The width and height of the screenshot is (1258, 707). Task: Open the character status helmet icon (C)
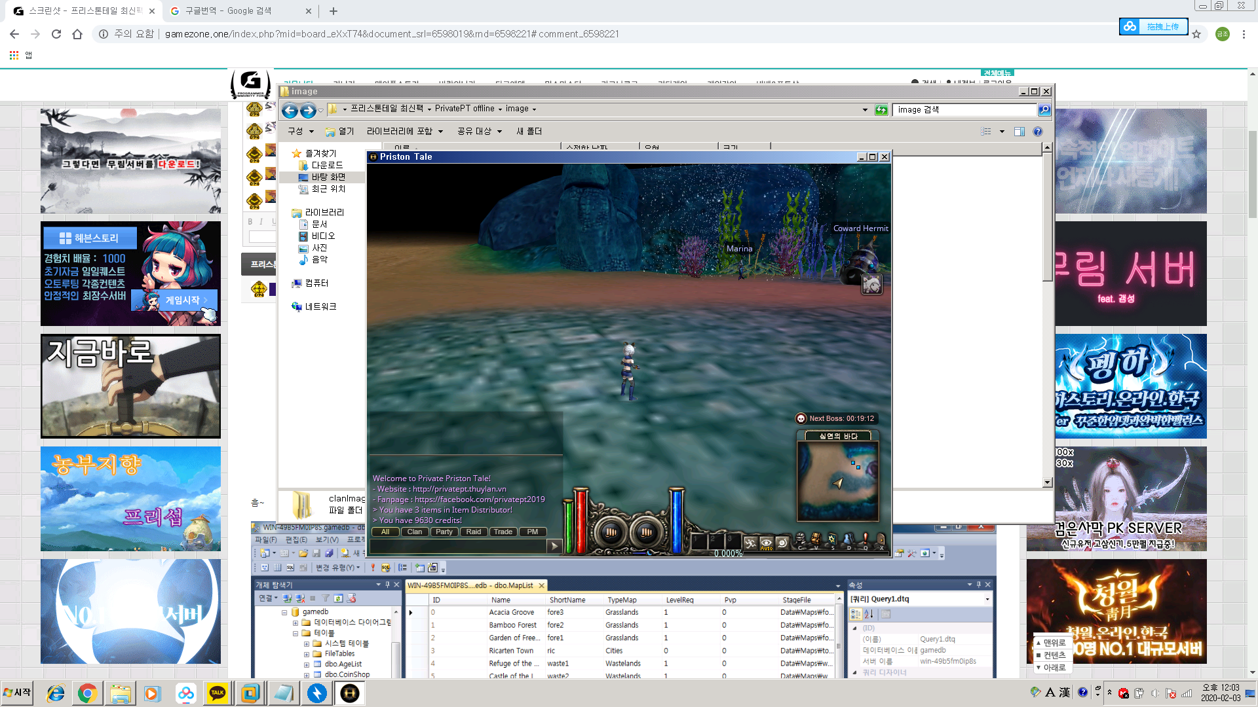pyautogui.click(x=801, y=540)
